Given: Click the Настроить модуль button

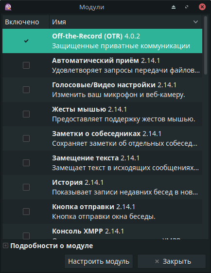Looking at the screenshot, I should point(99,261).
